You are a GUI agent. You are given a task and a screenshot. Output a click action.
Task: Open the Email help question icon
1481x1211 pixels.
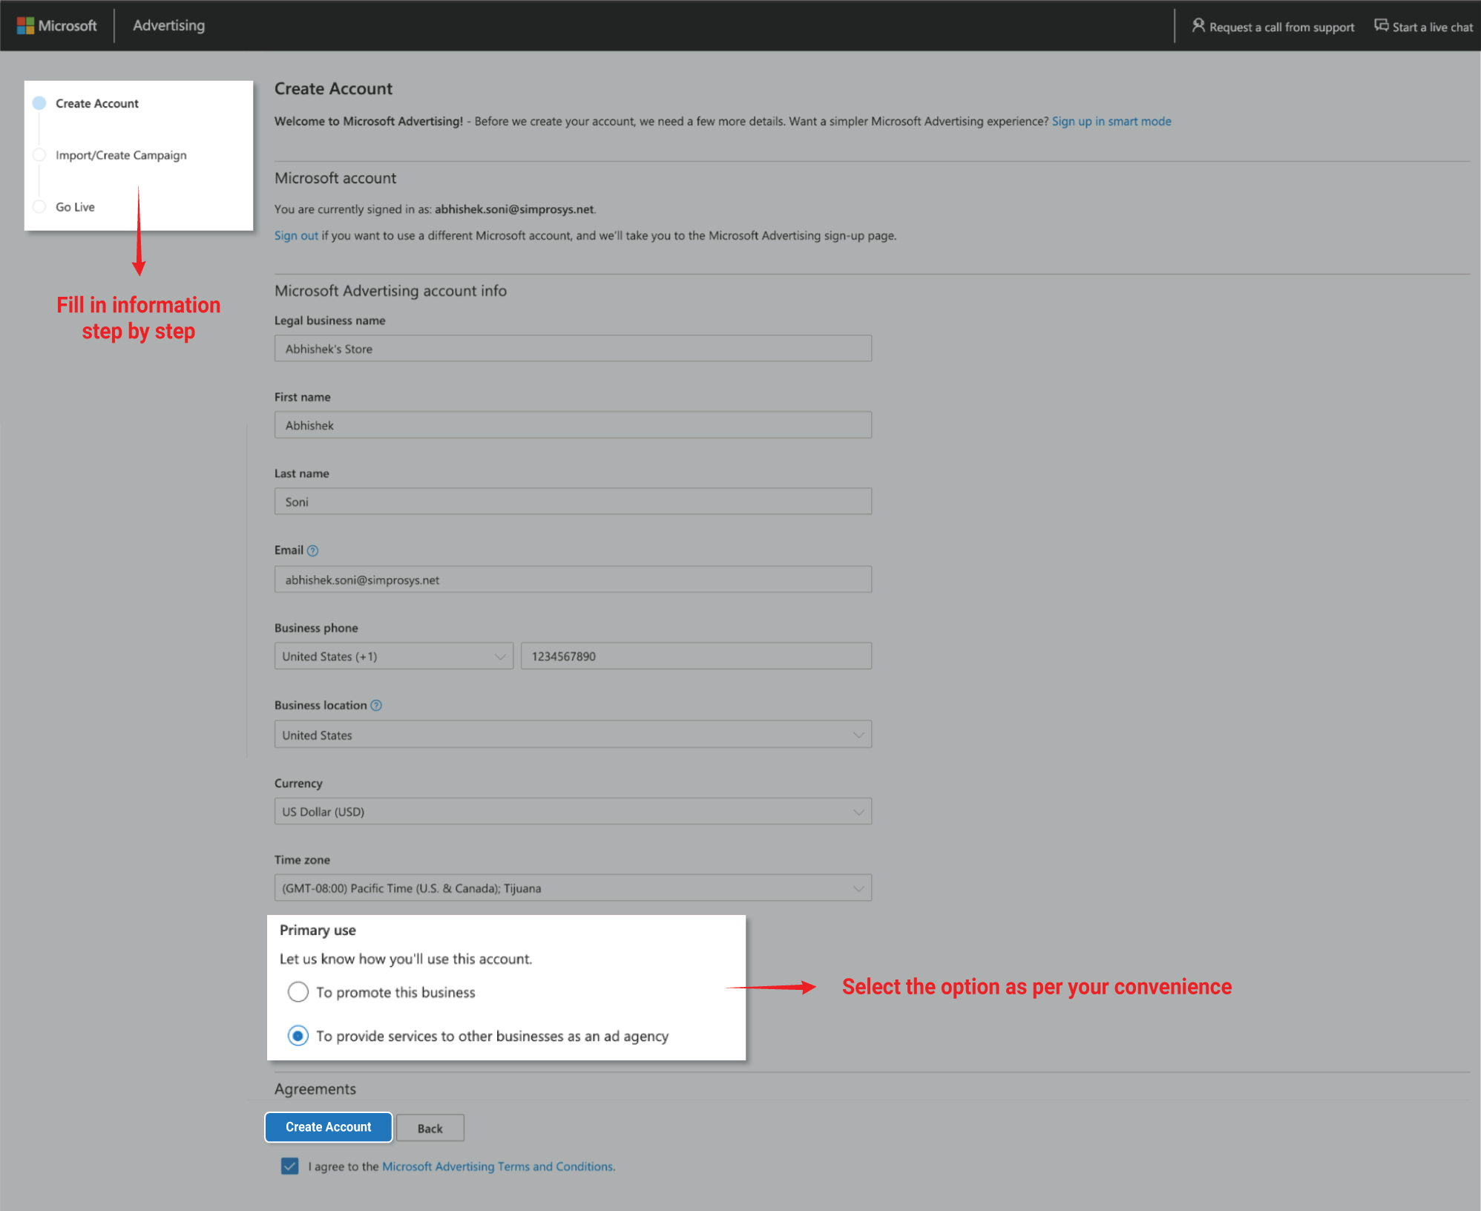312,551
